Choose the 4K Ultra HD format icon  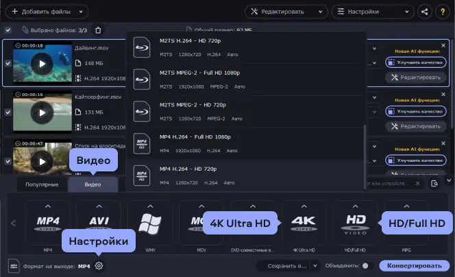tap(304, 224)
